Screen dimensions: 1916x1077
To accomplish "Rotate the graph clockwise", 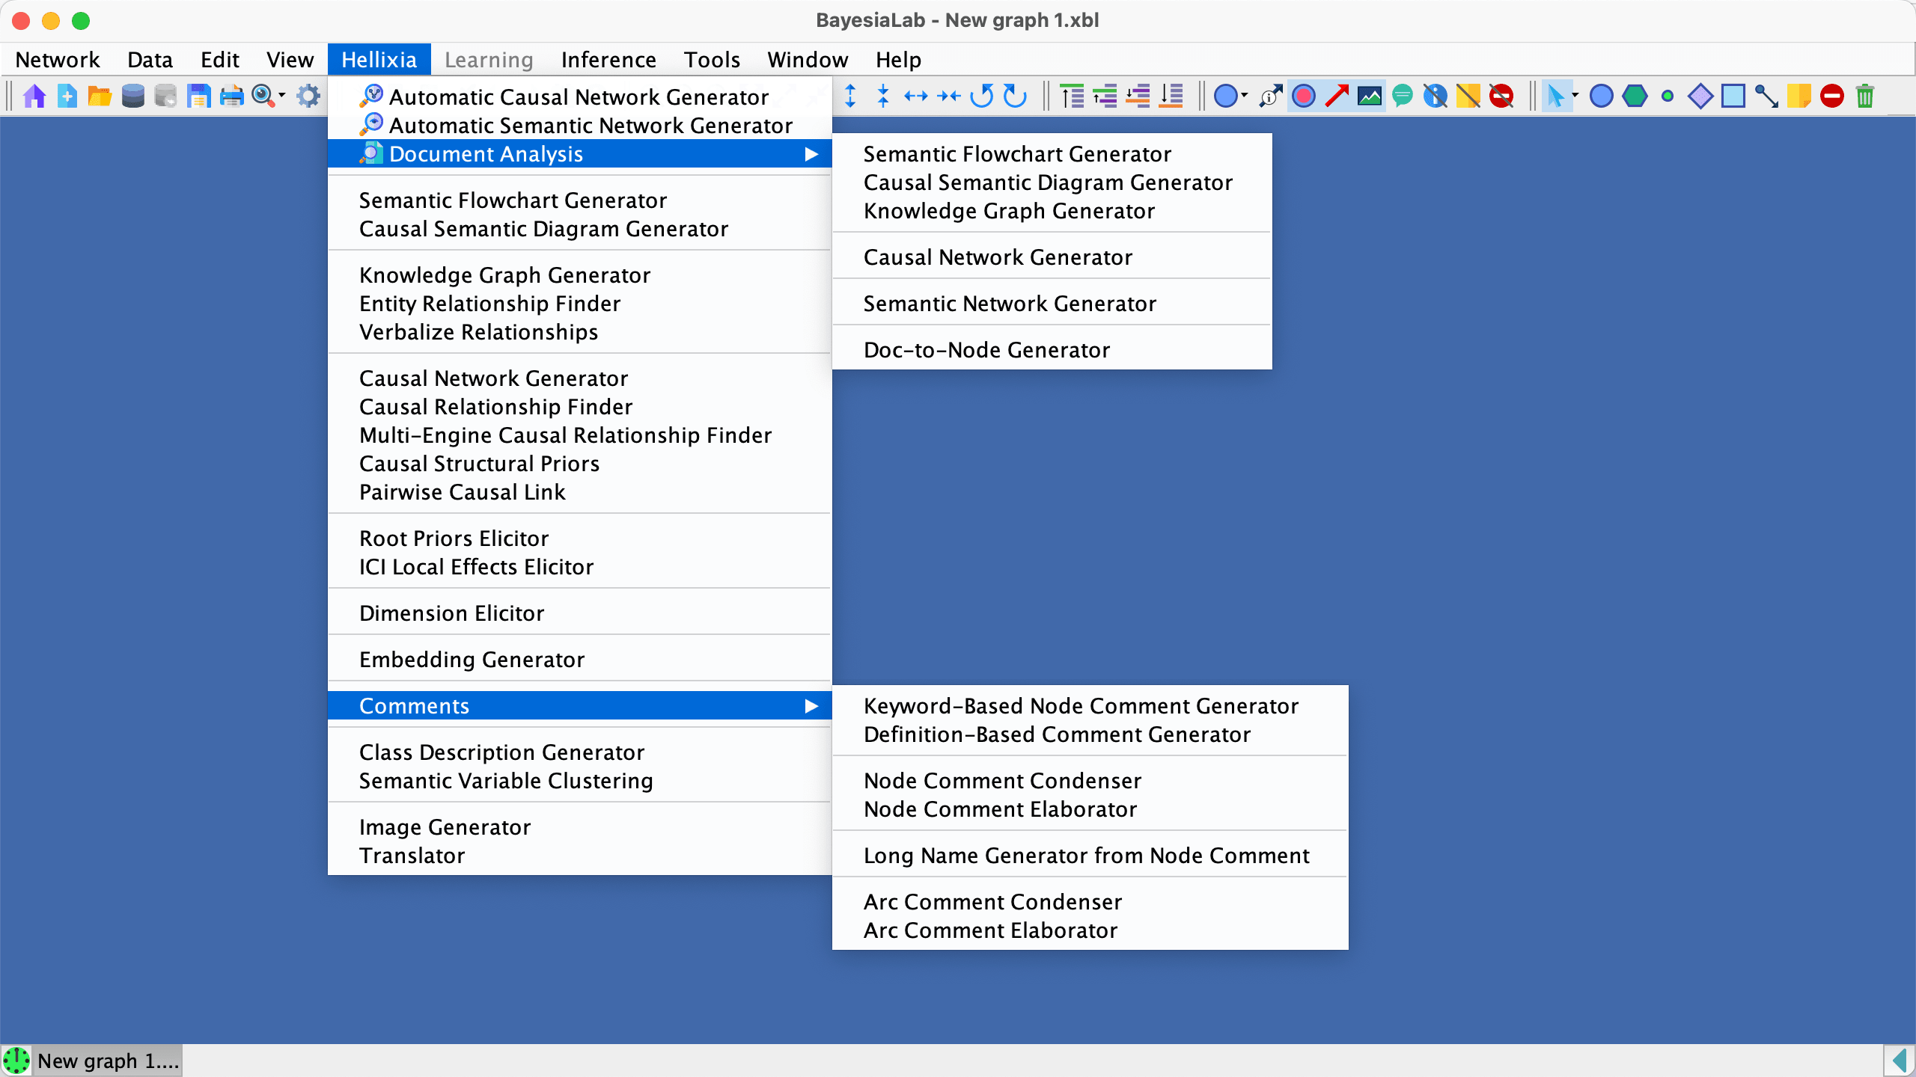I will coord(1015,96).
